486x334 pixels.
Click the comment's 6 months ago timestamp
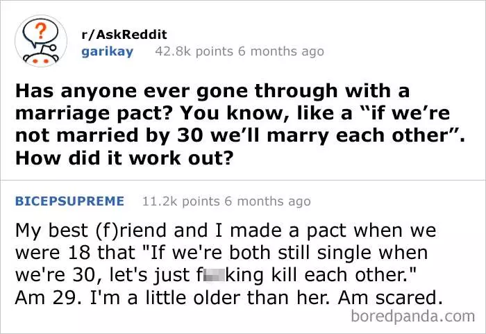click(267, 201)
